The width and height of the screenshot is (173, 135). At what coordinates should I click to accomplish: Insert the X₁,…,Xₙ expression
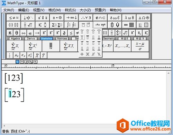click(x=122, y=46)
